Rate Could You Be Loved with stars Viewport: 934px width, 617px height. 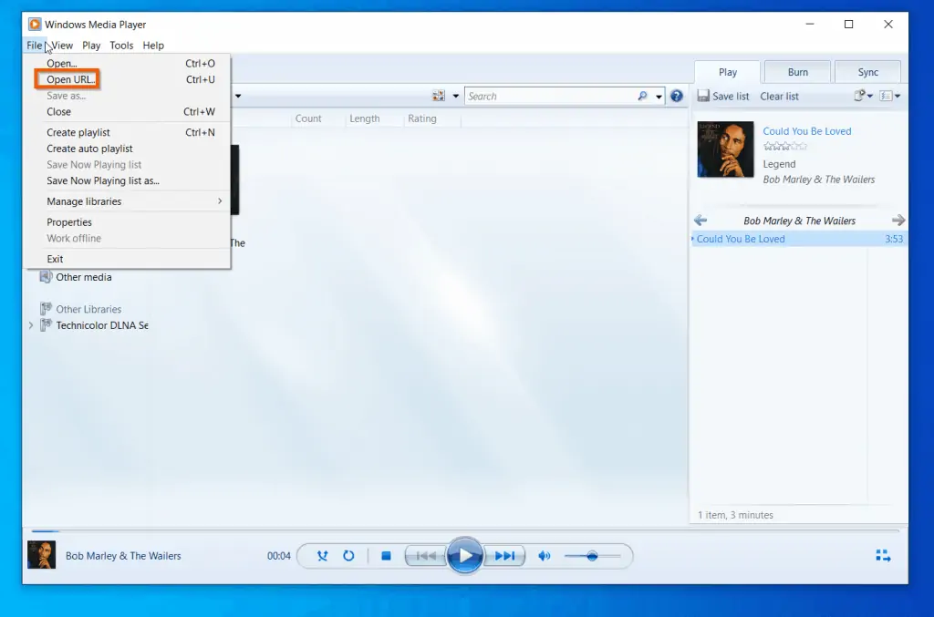click(786, 147)
